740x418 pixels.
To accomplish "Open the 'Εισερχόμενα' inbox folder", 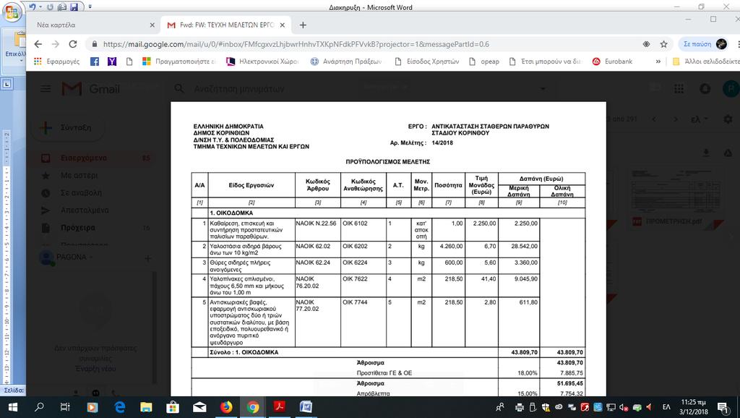I will (x=84, y=158).
